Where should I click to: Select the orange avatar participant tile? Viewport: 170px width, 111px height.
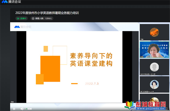pos(154,32)
